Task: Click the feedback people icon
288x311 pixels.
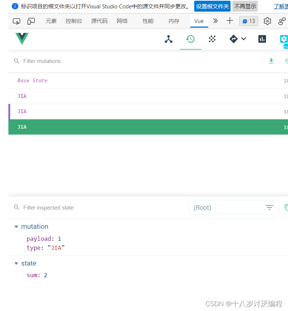Action: click(282, 21)
